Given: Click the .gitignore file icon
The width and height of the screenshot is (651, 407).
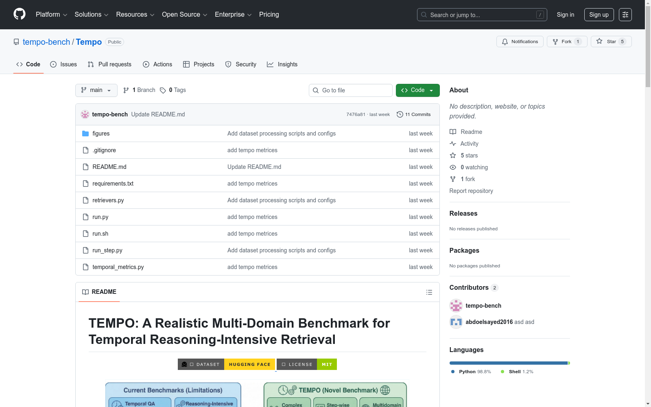Looking at the screenshot, I should (x=85, y=150).
